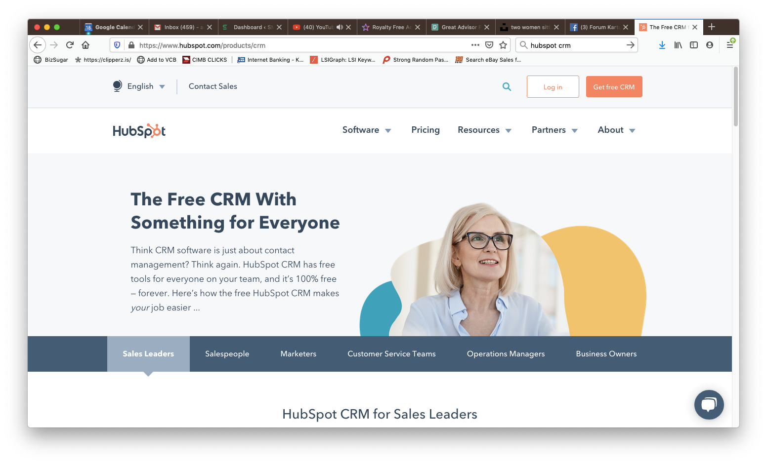The image size is (767, 464).
Task: Click the browser forward arrow
Action: pos(54,45)
